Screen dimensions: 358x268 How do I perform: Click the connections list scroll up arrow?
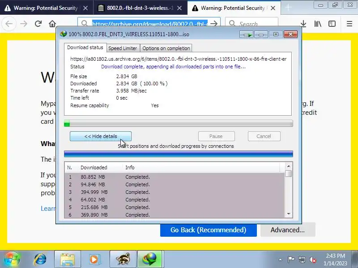pos(289,166)
